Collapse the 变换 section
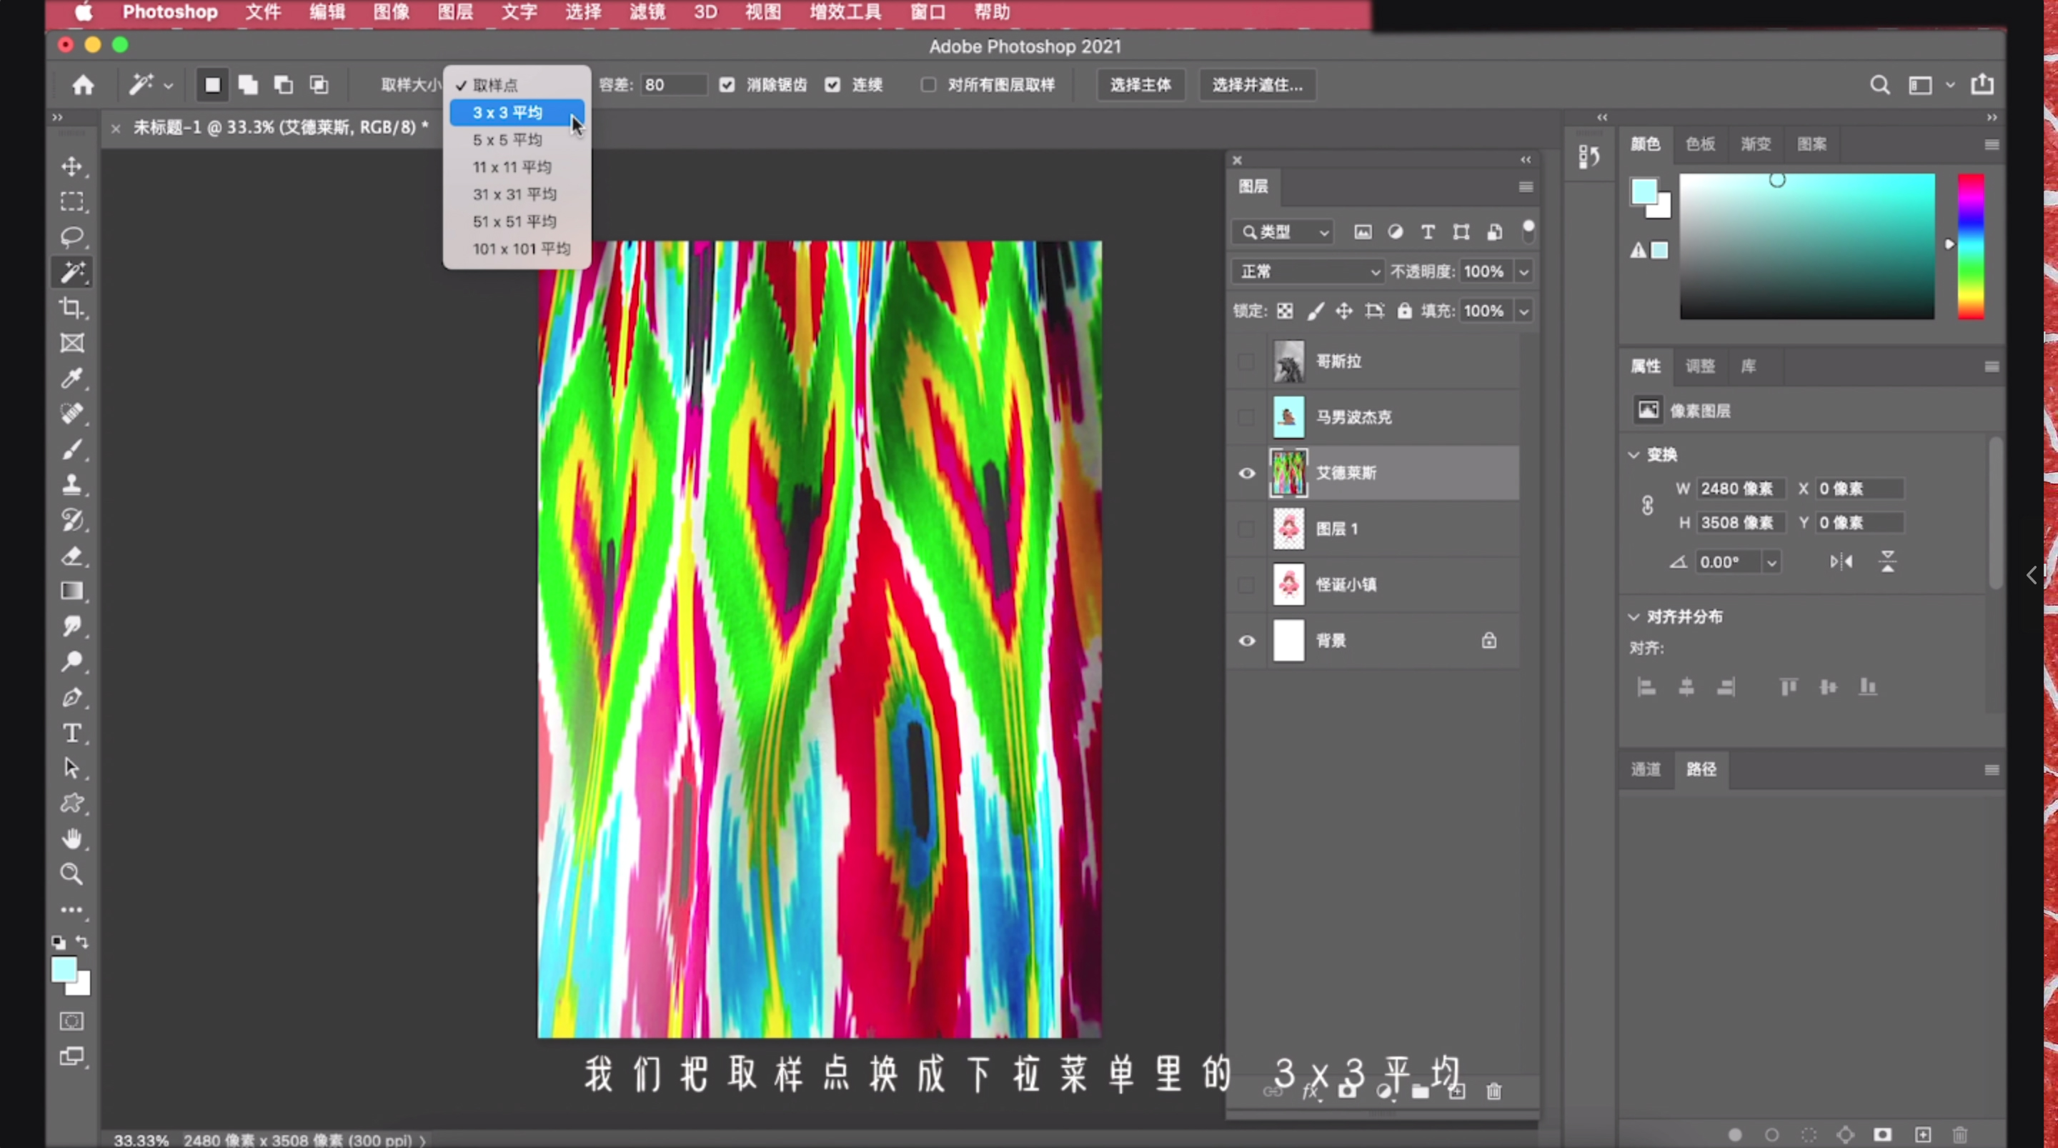This screenshot has width=2058, height=1148. [1634, 454]
